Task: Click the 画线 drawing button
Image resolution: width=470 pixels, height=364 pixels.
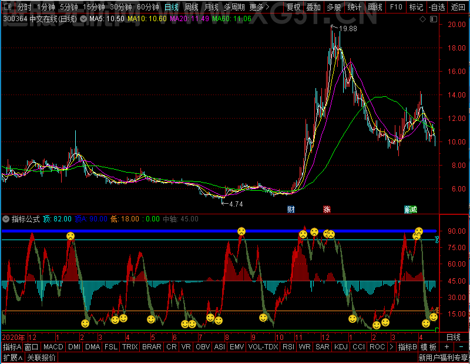Action: pyautogui.click(x=375, y=7)
